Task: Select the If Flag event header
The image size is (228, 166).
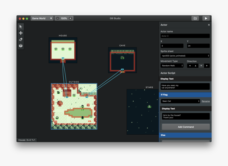Action: click(185, 95)
